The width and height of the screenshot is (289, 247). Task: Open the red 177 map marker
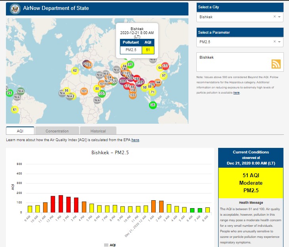pyautogui.click(x=165, y=66)
